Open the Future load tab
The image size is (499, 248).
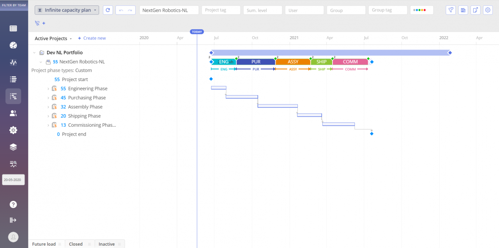44,244
